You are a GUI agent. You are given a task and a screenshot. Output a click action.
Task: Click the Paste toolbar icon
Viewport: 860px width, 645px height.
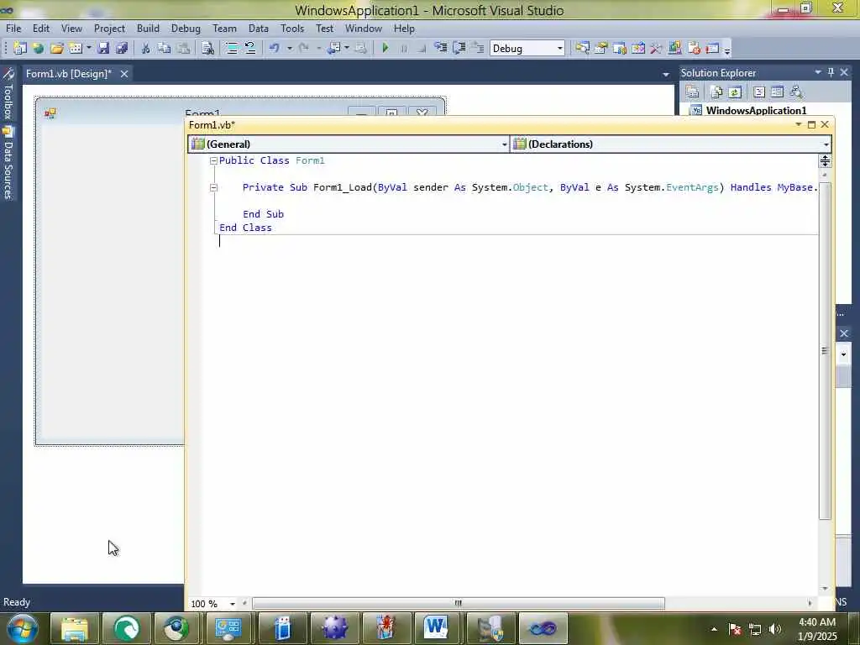pyautogui.click(x=183, y=48)
